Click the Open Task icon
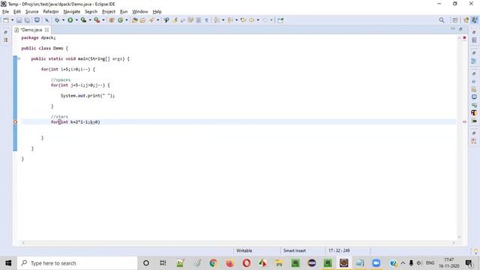Viewport: 480px width, 270px height. point(142,20)
